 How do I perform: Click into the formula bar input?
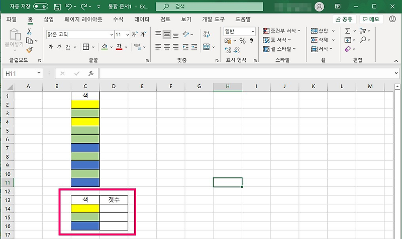point(246,74)
